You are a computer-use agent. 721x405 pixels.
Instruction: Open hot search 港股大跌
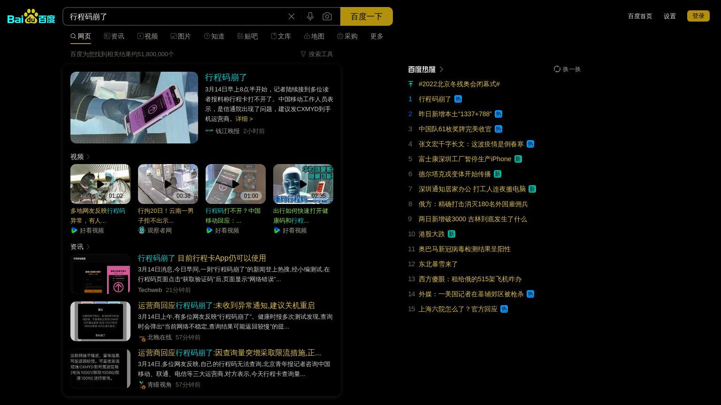point(432,234)
